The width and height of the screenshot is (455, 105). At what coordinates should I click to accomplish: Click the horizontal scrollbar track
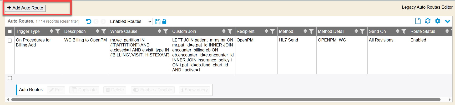click(226, 100)
